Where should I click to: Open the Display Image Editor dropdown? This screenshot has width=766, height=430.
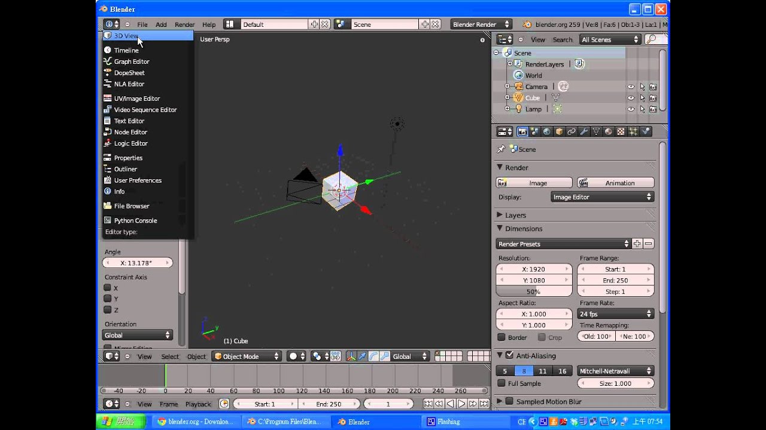pos(602,197)
